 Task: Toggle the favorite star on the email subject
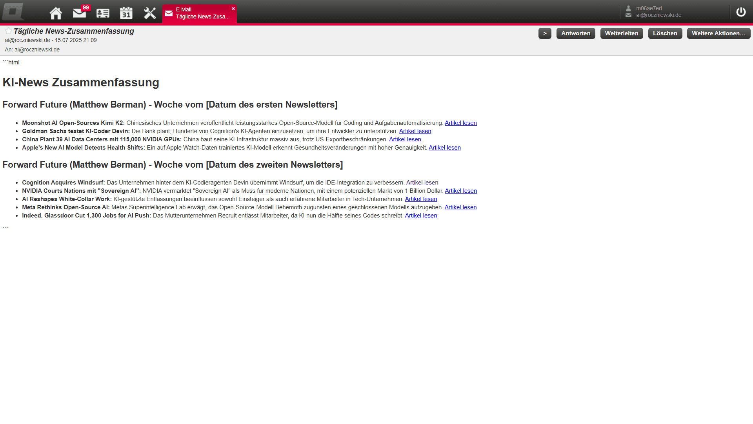pos(8,30)
